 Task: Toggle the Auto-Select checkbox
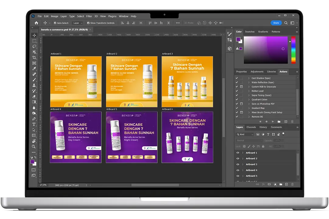(55, 23)
